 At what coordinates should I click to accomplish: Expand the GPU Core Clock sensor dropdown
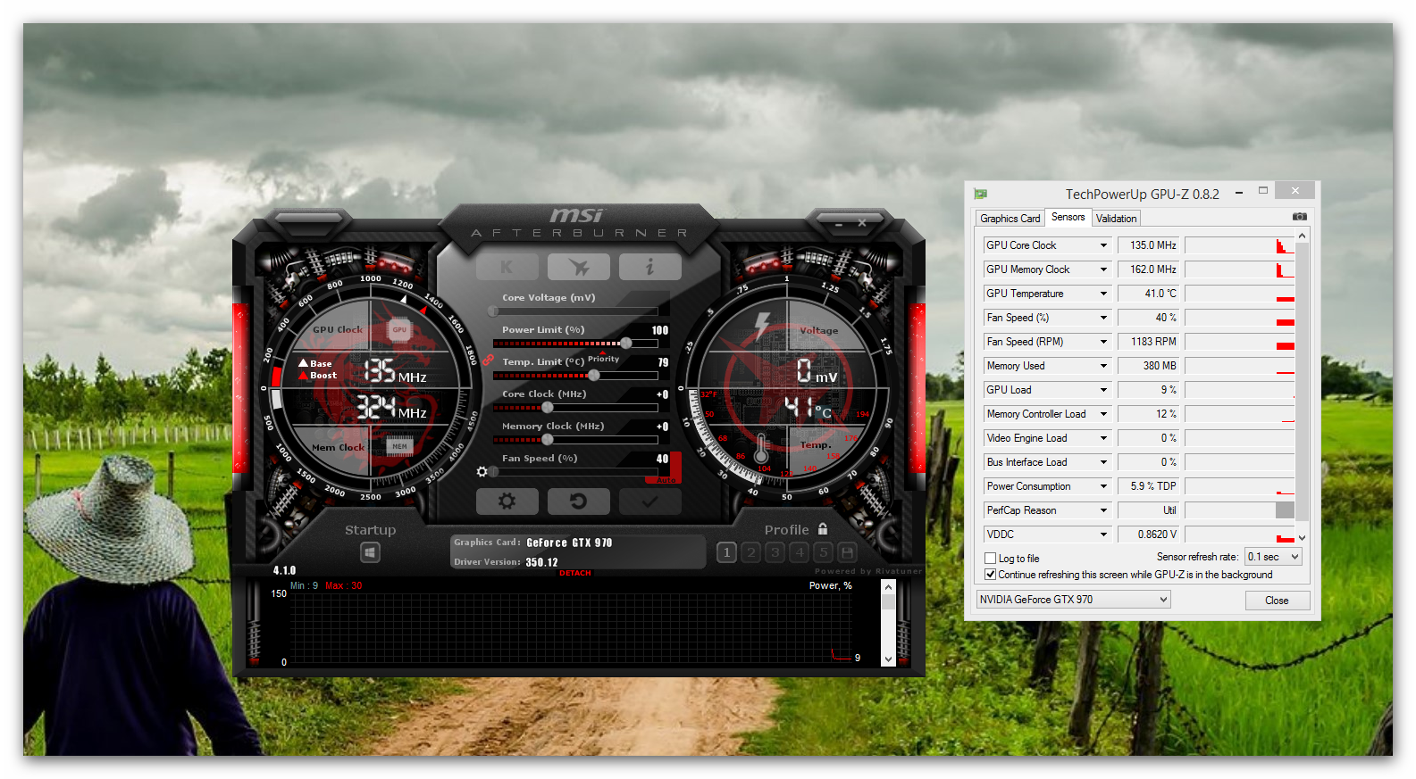pyautogui.click(x=1103, y=245)
